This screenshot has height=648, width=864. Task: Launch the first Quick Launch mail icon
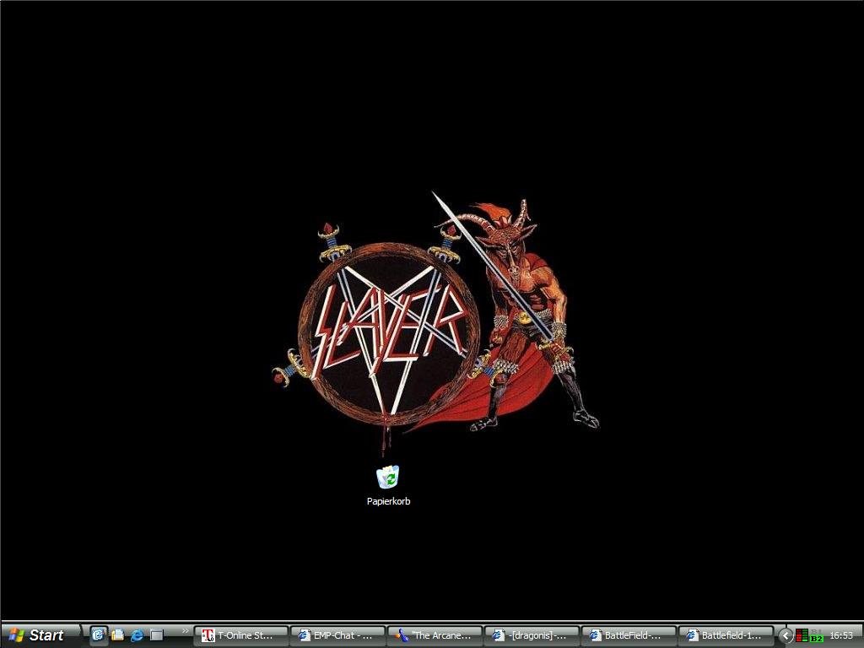pos(98,635)
